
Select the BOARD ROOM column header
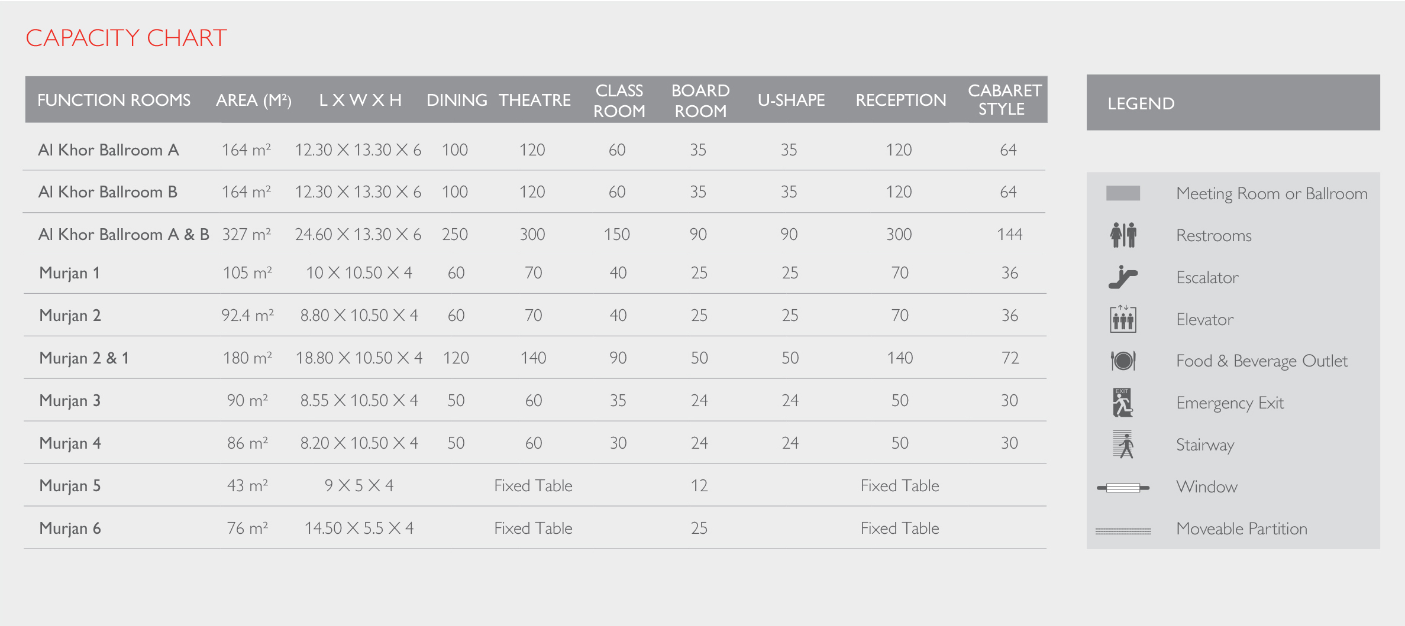coord(700,100)
